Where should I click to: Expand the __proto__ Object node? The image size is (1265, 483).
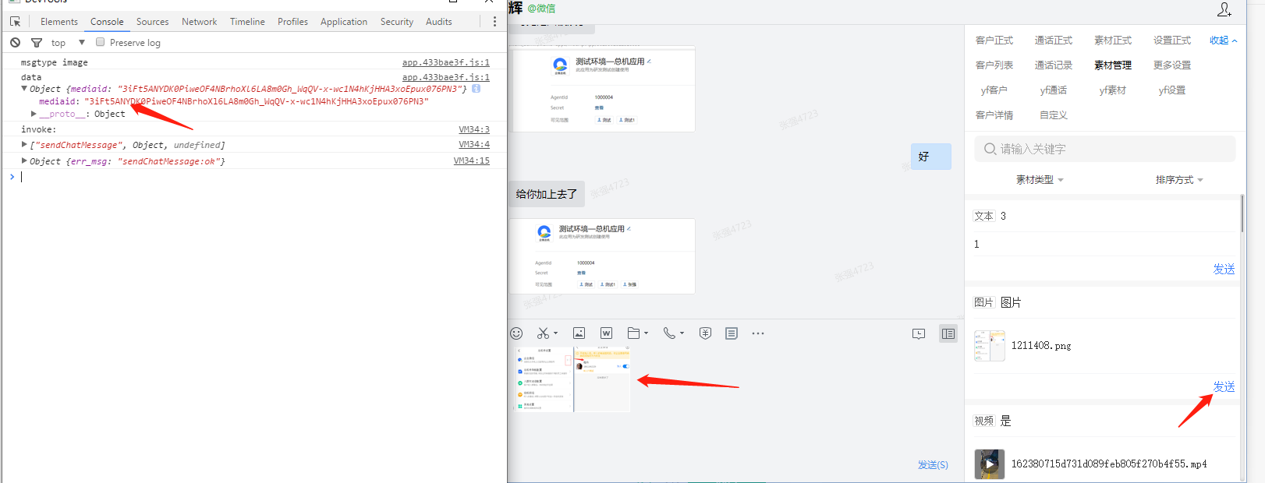click(34, 114)
